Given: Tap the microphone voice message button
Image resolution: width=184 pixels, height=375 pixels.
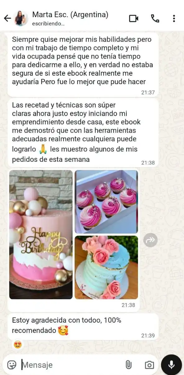Looking at the screenshot, I should coord(171,365).
